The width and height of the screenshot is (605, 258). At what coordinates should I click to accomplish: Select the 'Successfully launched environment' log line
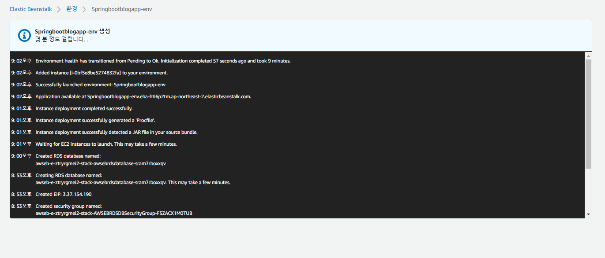(100, 85)
